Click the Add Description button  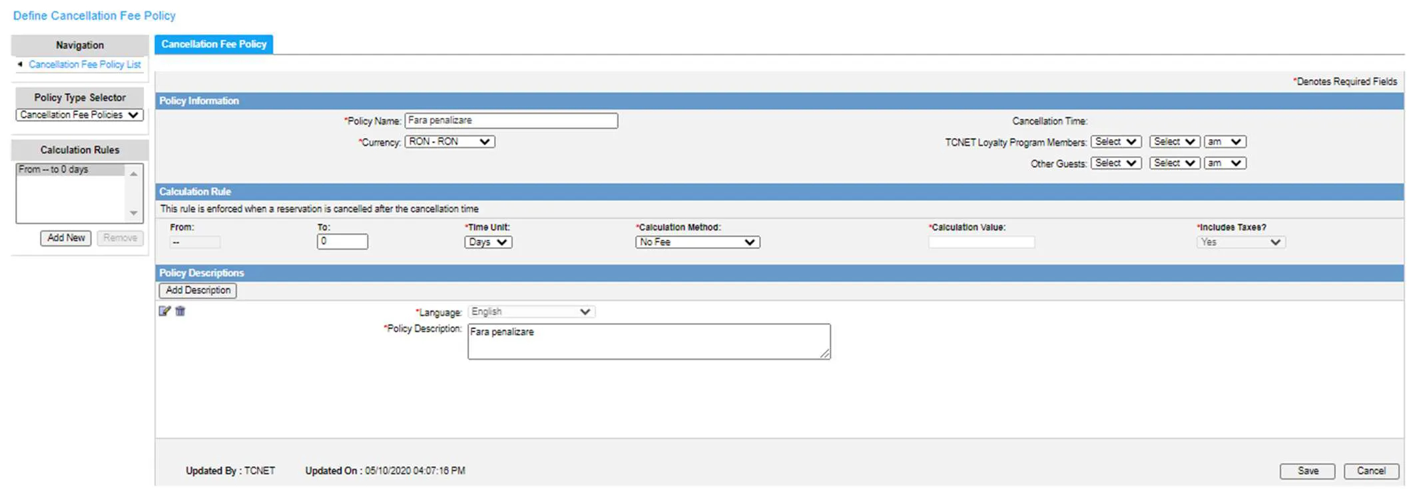click(198, 290)
